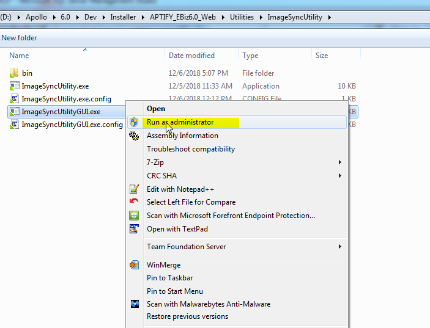Click the ImageSyncUtilityGUI.exe application icon
Screen dimensions: 430x328
coord(15,112)
